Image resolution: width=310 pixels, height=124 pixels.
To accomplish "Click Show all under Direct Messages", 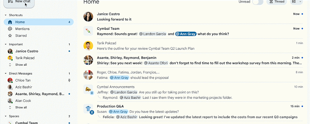I will (x=21, y=107).
